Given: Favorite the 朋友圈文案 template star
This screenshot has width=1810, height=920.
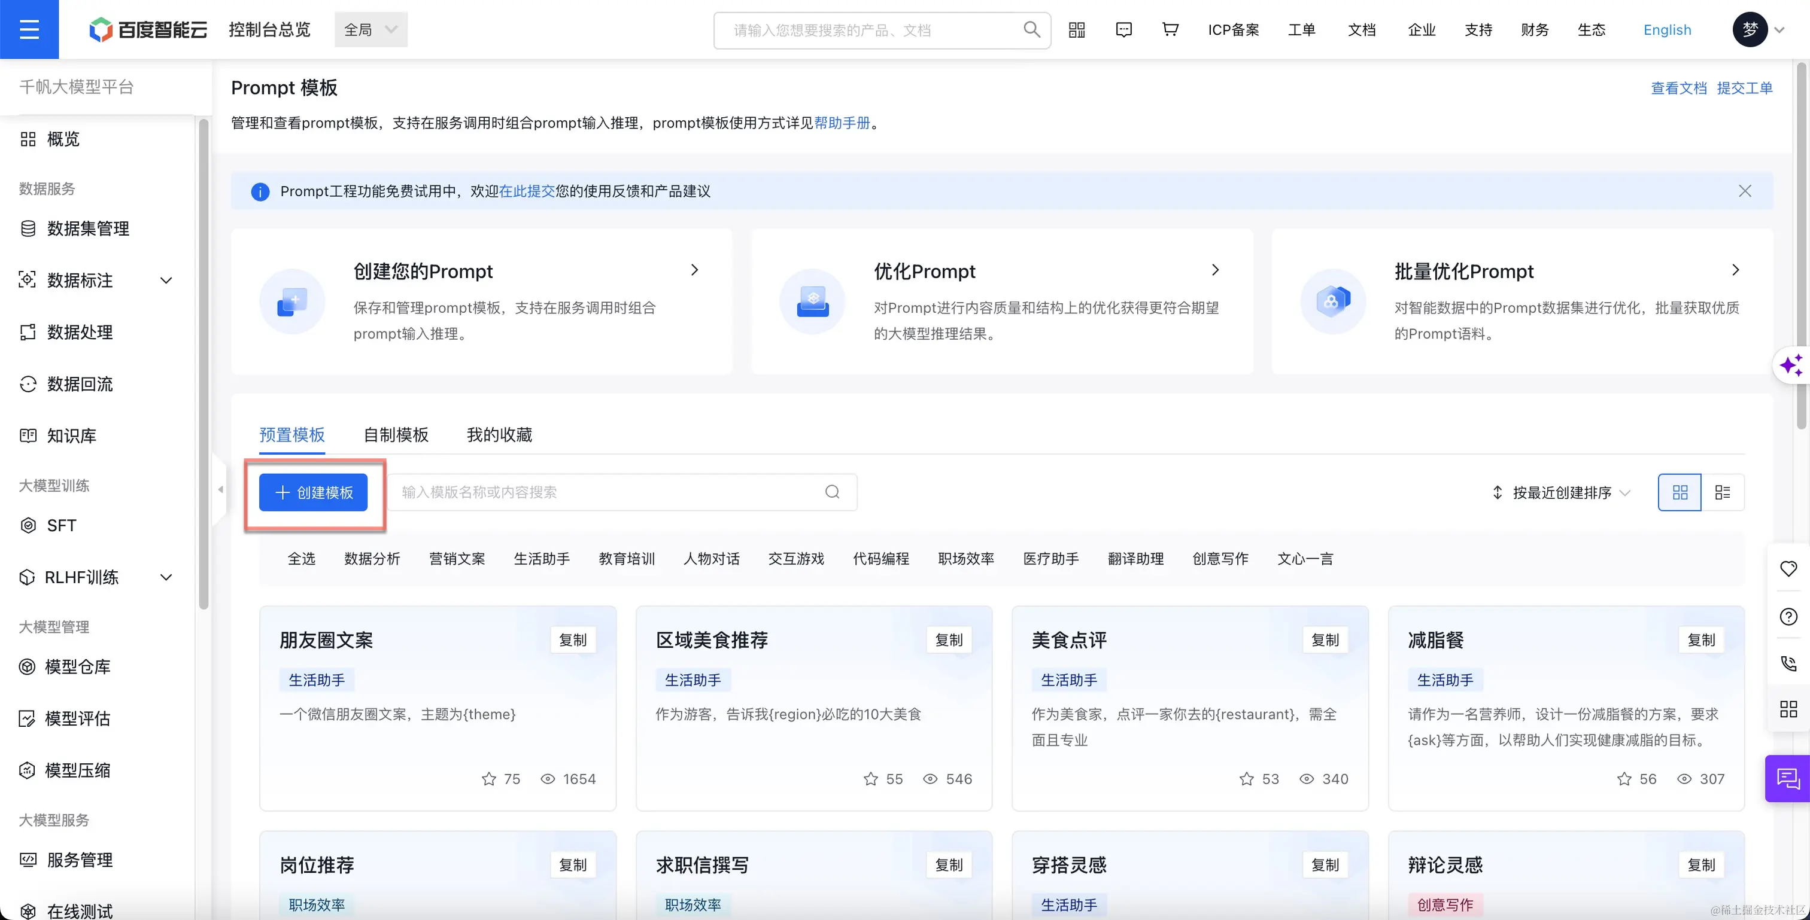Looking at the screenshot, I should pos(489,779).
